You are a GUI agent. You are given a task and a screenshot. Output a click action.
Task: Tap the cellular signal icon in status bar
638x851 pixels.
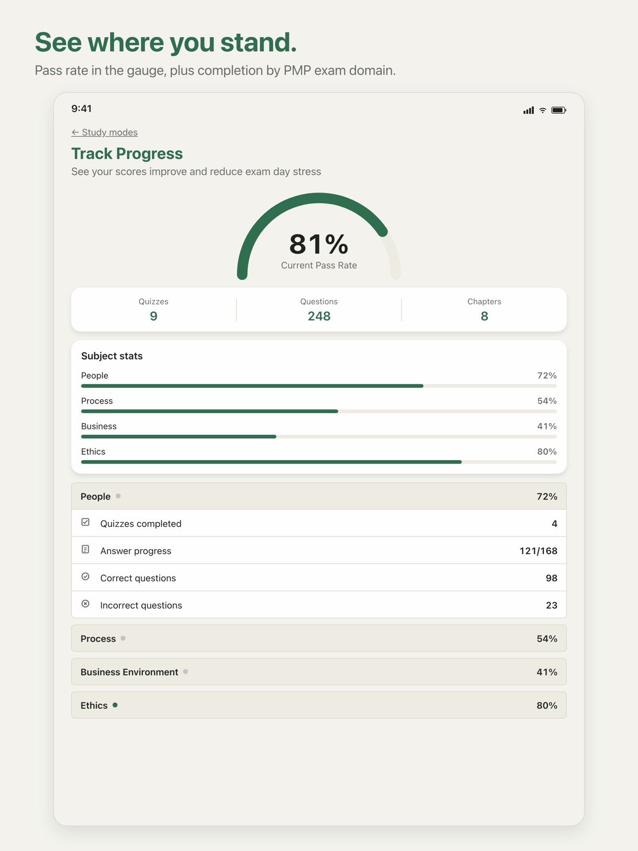529,110
